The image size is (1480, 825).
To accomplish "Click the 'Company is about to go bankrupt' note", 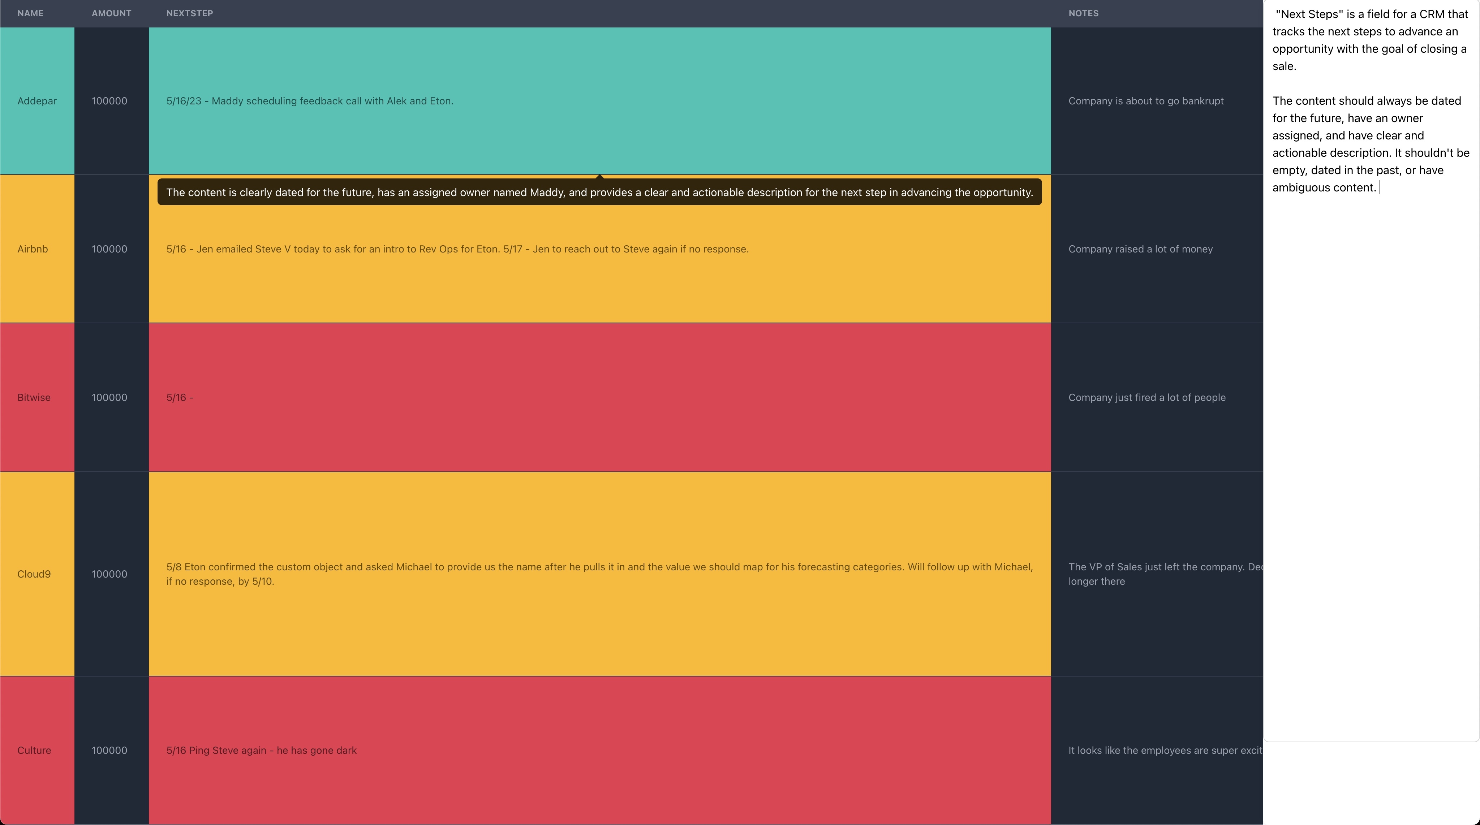I will click(x=1146, y=101).
